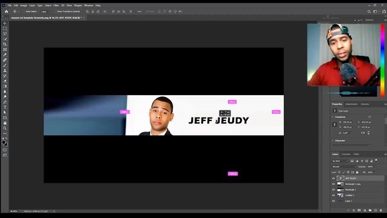This screenshot has height=218, width=387.
Task: Click the foreground color swatch
Action: point(4,143)
